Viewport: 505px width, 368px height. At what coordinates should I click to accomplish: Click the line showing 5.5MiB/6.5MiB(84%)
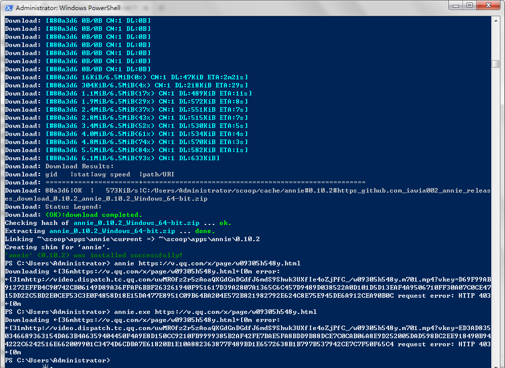point(126,150)
